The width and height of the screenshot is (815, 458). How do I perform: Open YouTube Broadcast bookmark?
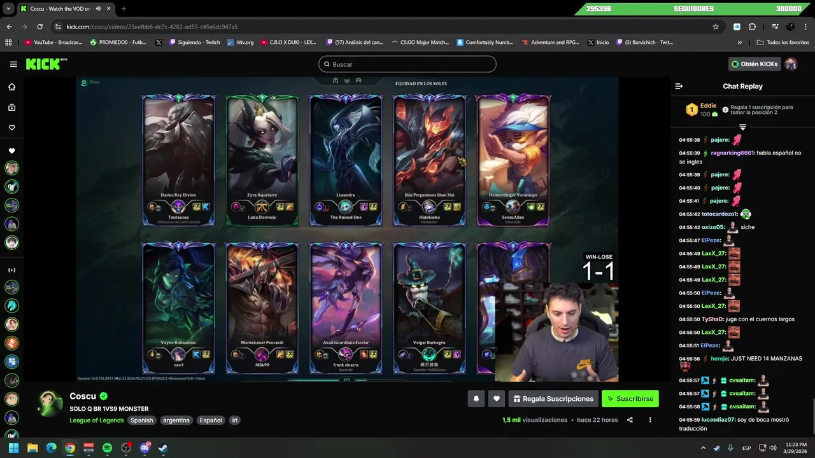click(53, 43)
